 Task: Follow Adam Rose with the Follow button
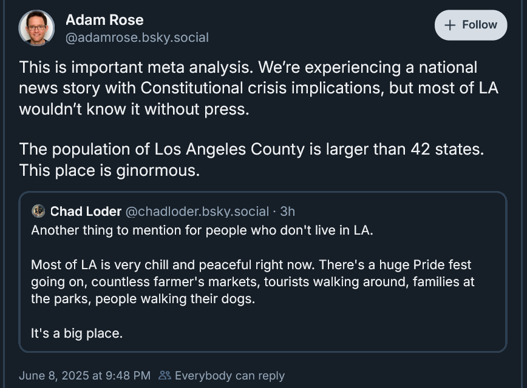tap(471, 25)
